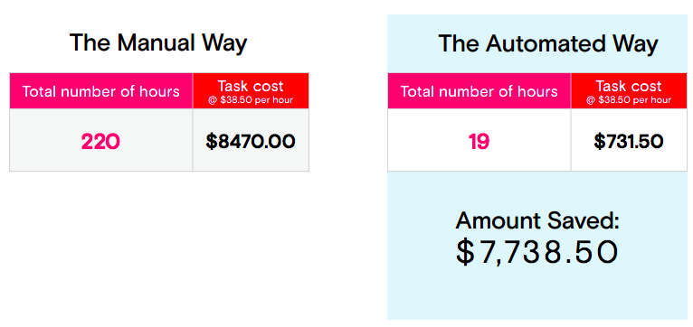Click manual '@ $38.50 per hour' subtext
The image size is (693, 327).
pyautogui.click(x=251, y=100)
